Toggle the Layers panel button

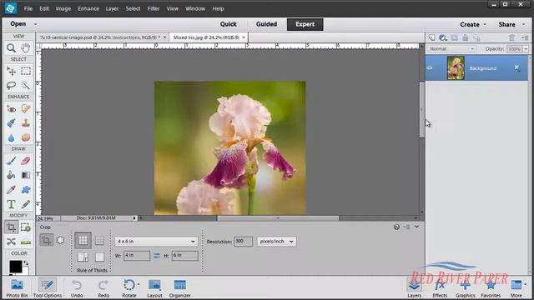414,287
